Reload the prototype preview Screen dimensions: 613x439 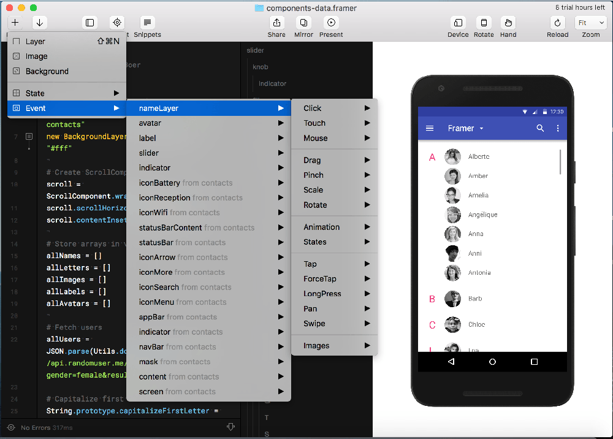click(557, 23)
